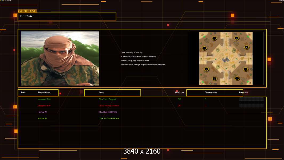
Task: Click the loading progress bar for mrcasper1234
Action: click(251, 99)
